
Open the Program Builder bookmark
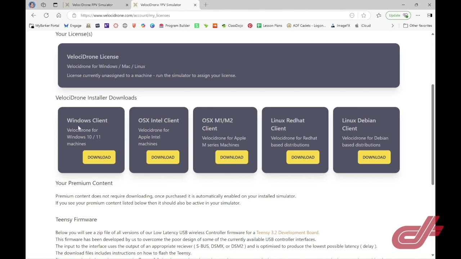(174, 26)
